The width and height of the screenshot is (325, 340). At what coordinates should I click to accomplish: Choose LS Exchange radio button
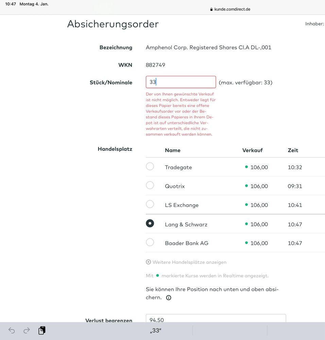(150, 204)
